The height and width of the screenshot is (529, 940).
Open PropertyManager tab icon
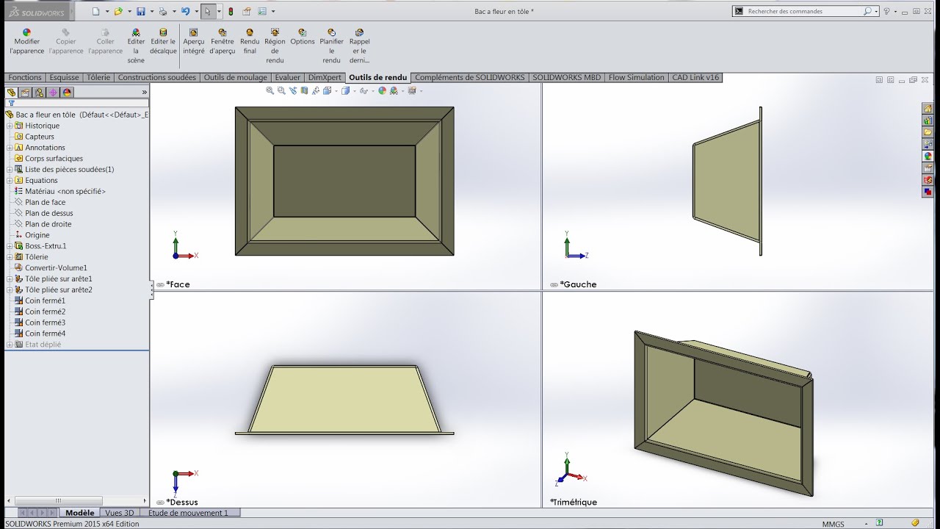tap(25, 93)
